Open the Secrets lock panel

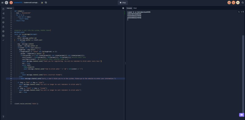click(3, 27)
